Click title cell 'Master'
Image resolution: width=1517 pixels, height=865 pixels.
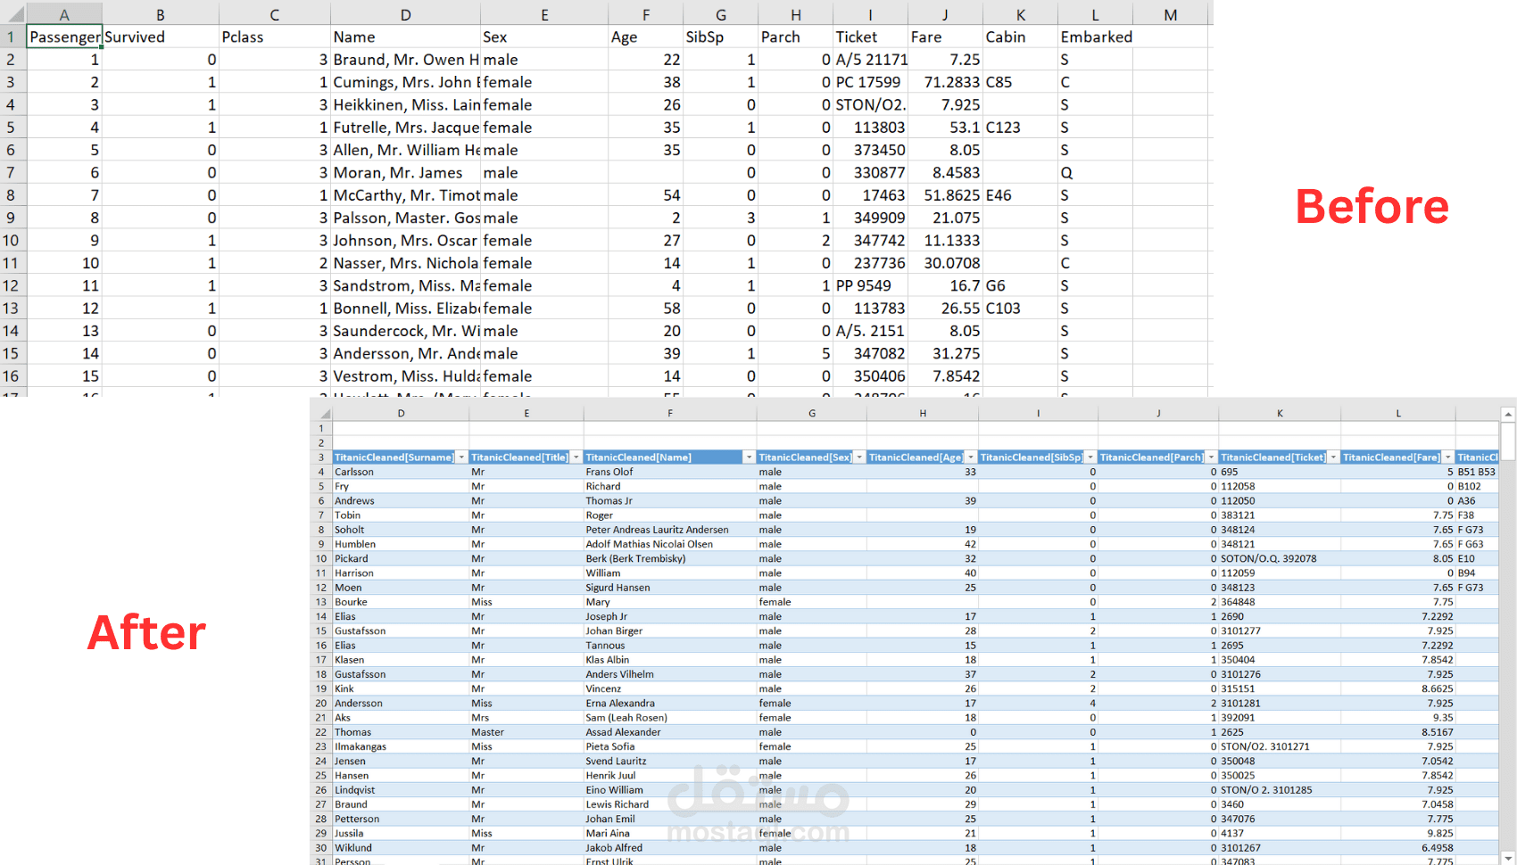(526, 732)
